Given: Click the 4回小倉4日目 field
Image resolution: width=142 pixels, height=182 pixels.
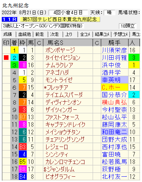Looking at the screenshot, I should pos(68,12).
